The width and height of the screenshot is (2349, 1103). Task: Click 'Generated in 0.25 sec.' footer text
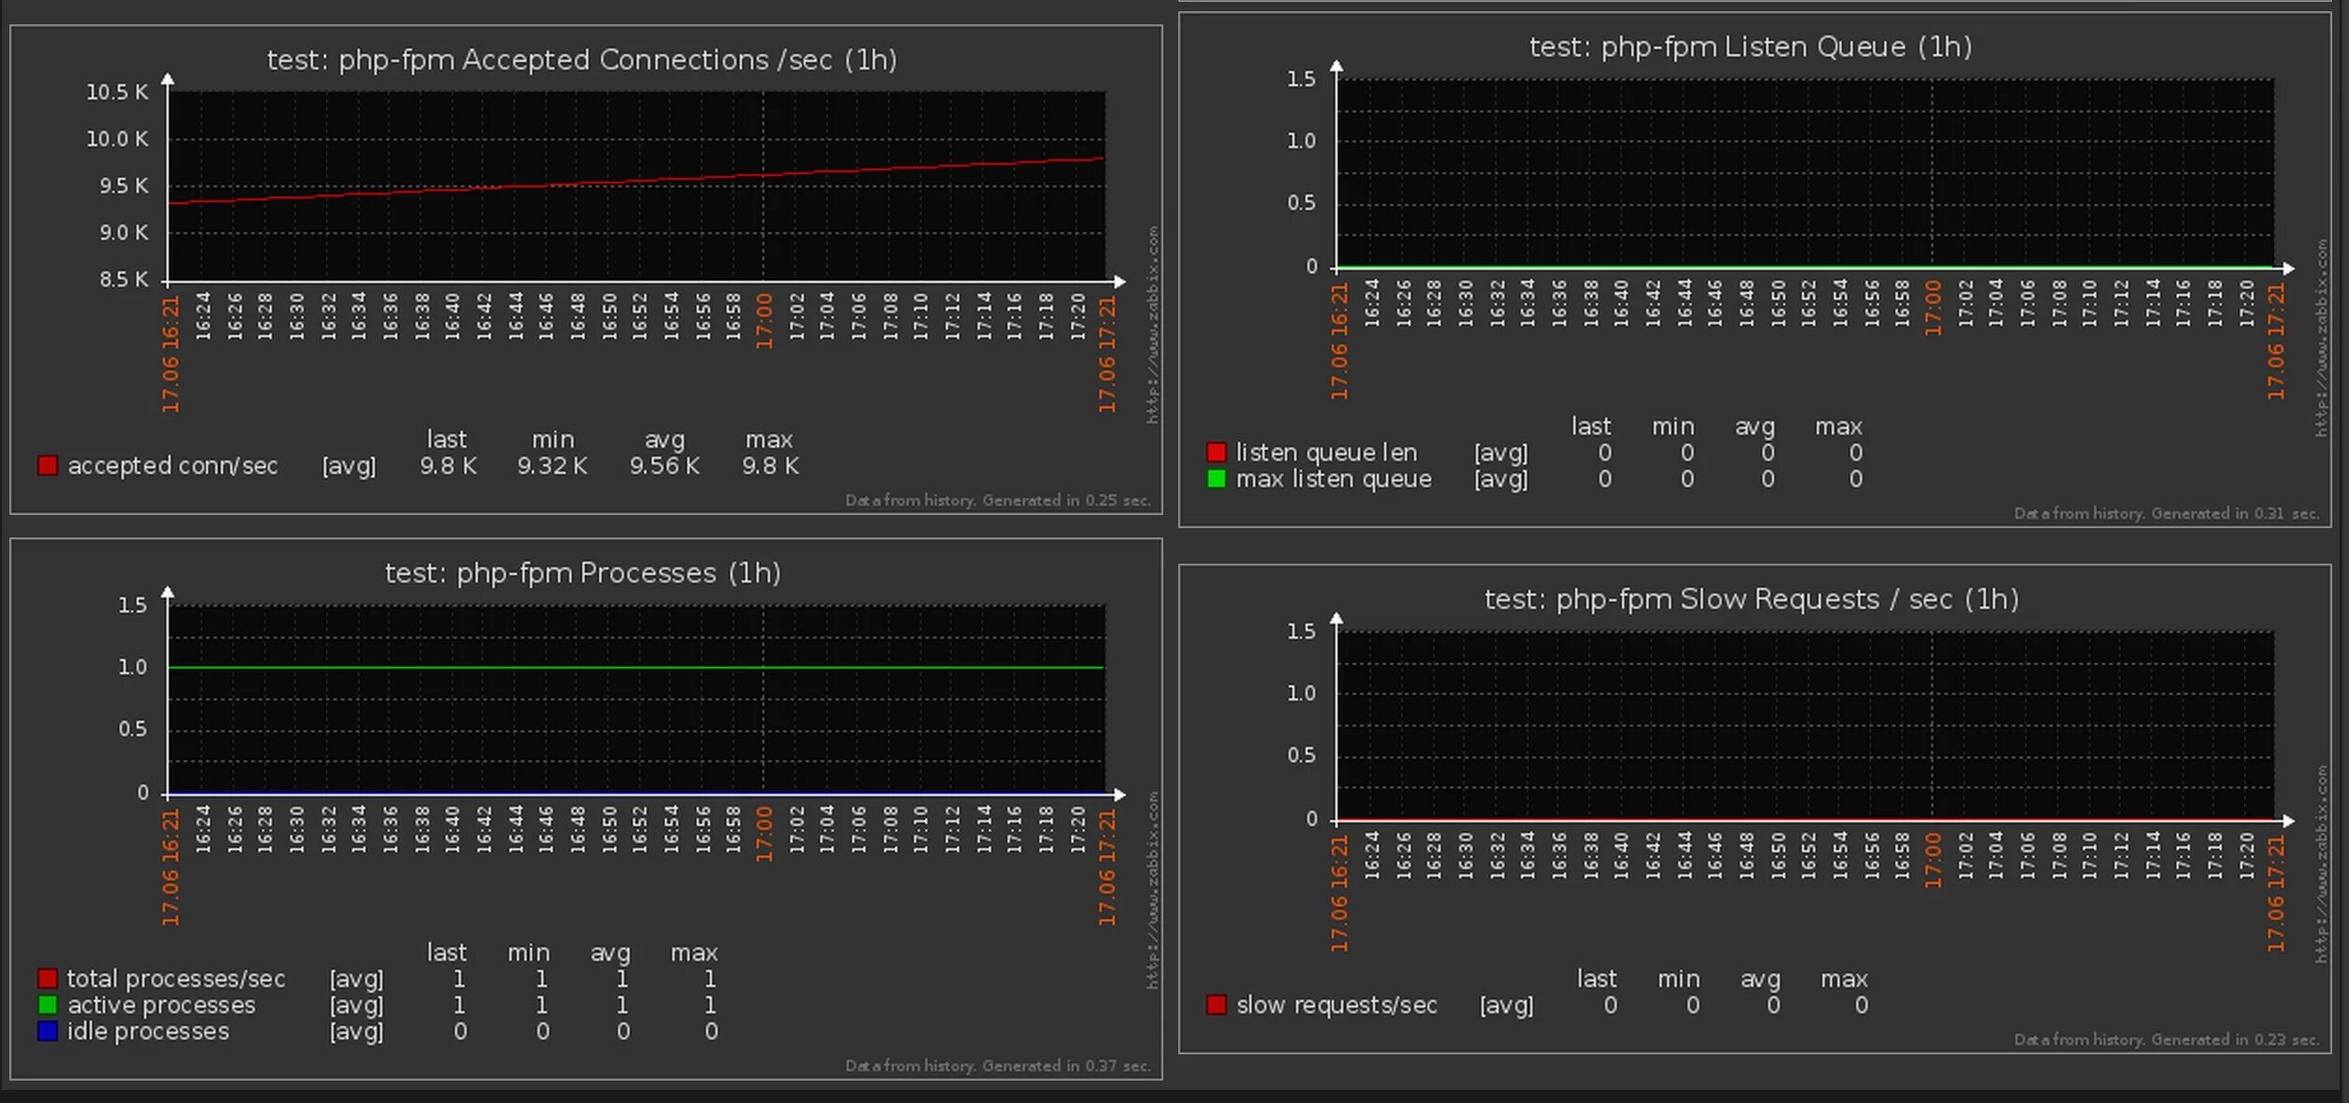tap(1066, 500)
